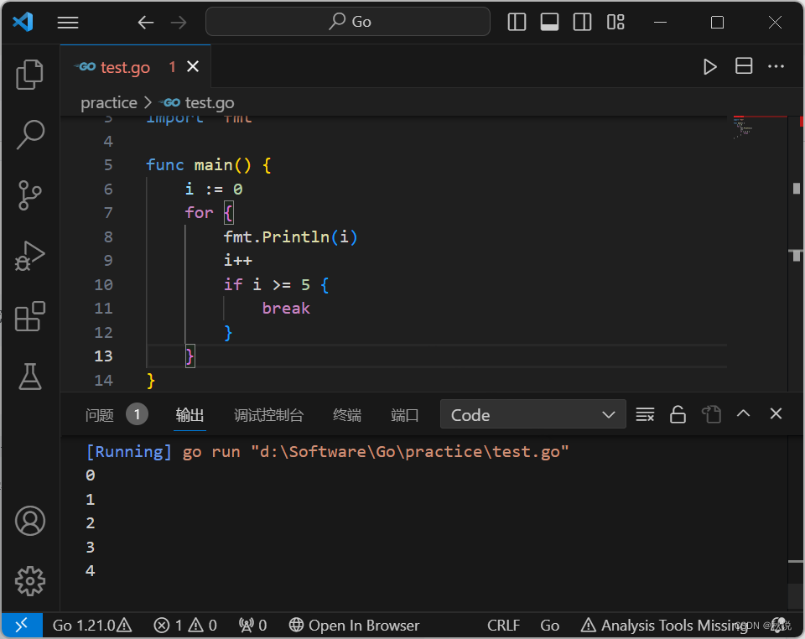The height and width of the screenshot is (639, 805).
Task: Go back with the left arrow
Action: coord(146,22)
